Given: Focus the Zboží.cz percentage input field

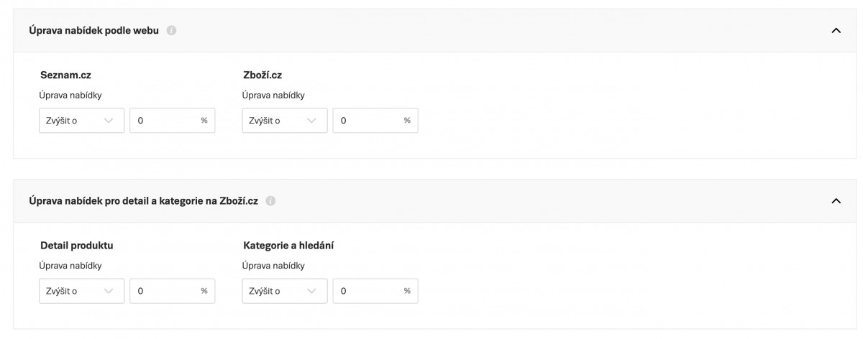Looking at the screenshot, I should 370,121.
